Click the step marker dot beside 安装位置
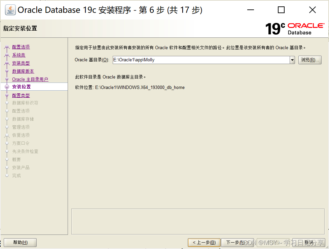Viewport: 329px width, 249px height. 7,87
